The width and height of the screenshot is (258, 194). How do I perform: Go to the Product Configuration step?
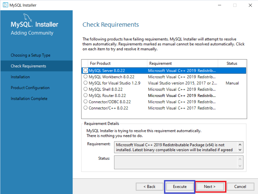[x=30, y=88]
